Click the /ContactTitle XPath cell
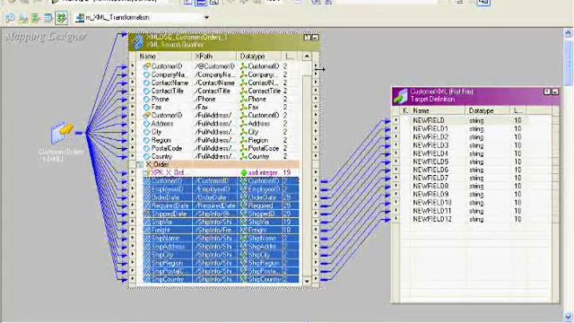This screenshot has width=574, height=323. [214, 91]
